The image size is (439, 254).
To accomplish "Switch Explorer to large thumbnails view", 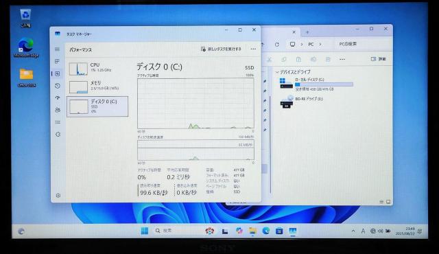I will pos(388,202).
